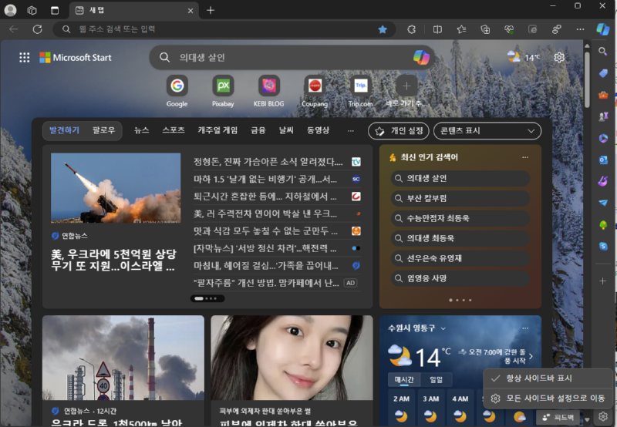This screenshot has width=617, height=427.
Task: Open the Pixabay quick link shortcut
Action: pos(223,86)
